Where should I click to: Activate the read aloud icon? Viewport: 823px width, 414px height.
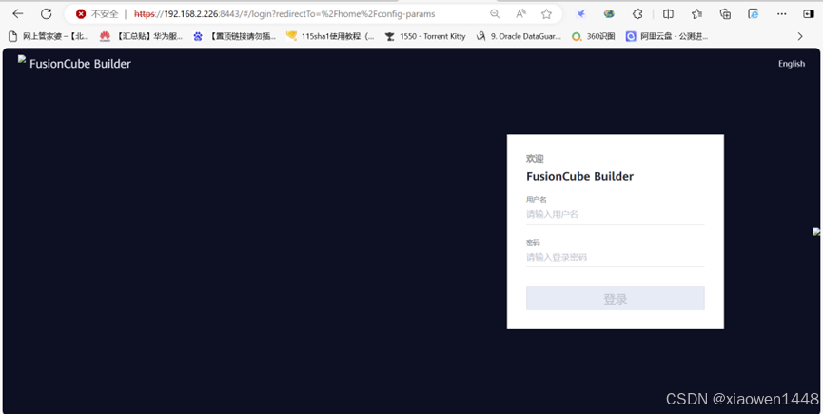tap(520, 14)
